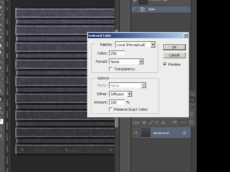Open the Layers panel flyout menu icon
Image resolution: width=230 pixels, height=172 pixels.
192,100
